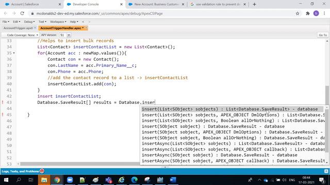
Task: Click the ENG language indicator
Action: coord(292,180)
